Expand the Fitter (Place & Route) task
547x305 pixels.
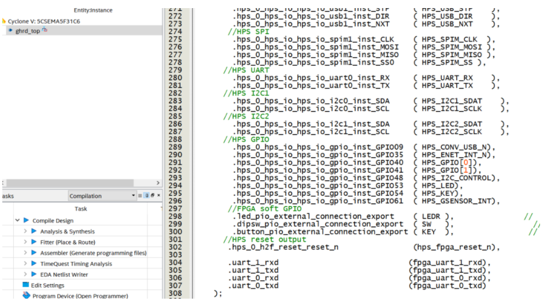coord(25,242)
